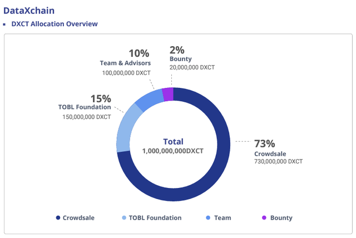Toggle the Bounty legend label

[x=281, y=218]
